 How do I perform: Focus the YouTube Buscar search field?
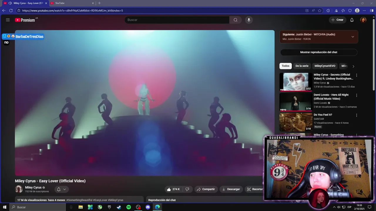(x=177, y=20)
